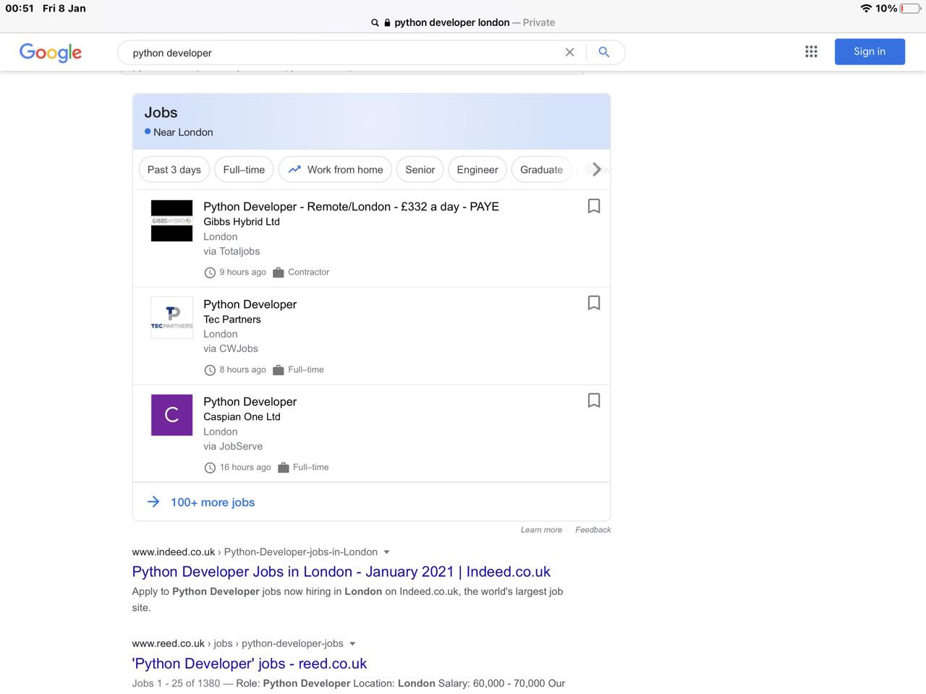Open the 'Python Developer' jobs reed.co.uk result
The width and height of the screenshot is (926, 694).
[x=250, y=664]
